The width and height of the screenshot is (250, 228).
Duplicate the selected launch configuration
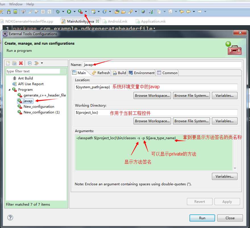click(x=14, y=63)
